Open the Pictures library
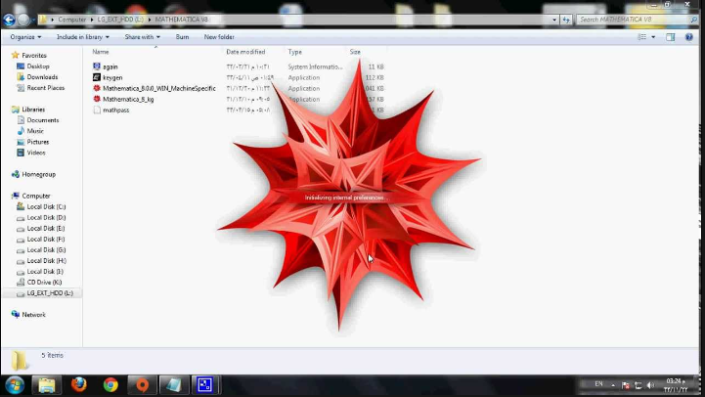Viewport: 705px width, 397px height. 38,142
